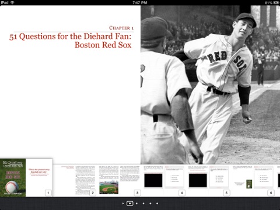Jump to the third chapter dot

pos(143,204)
